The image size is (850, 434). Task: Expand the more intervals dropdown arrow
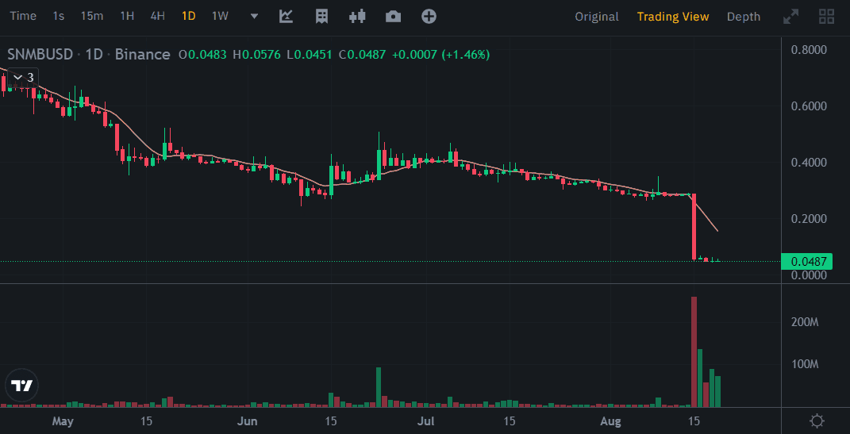254,16
